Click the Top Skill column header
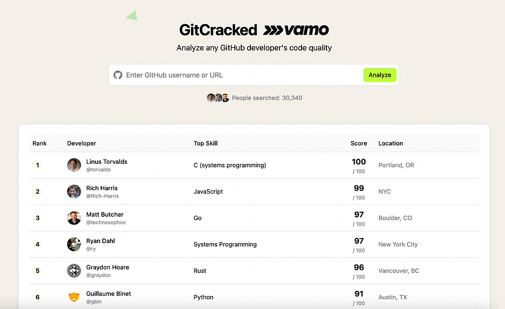Image resolution: width=505 pixels, height=309 pixels. (x=207, y=143)
